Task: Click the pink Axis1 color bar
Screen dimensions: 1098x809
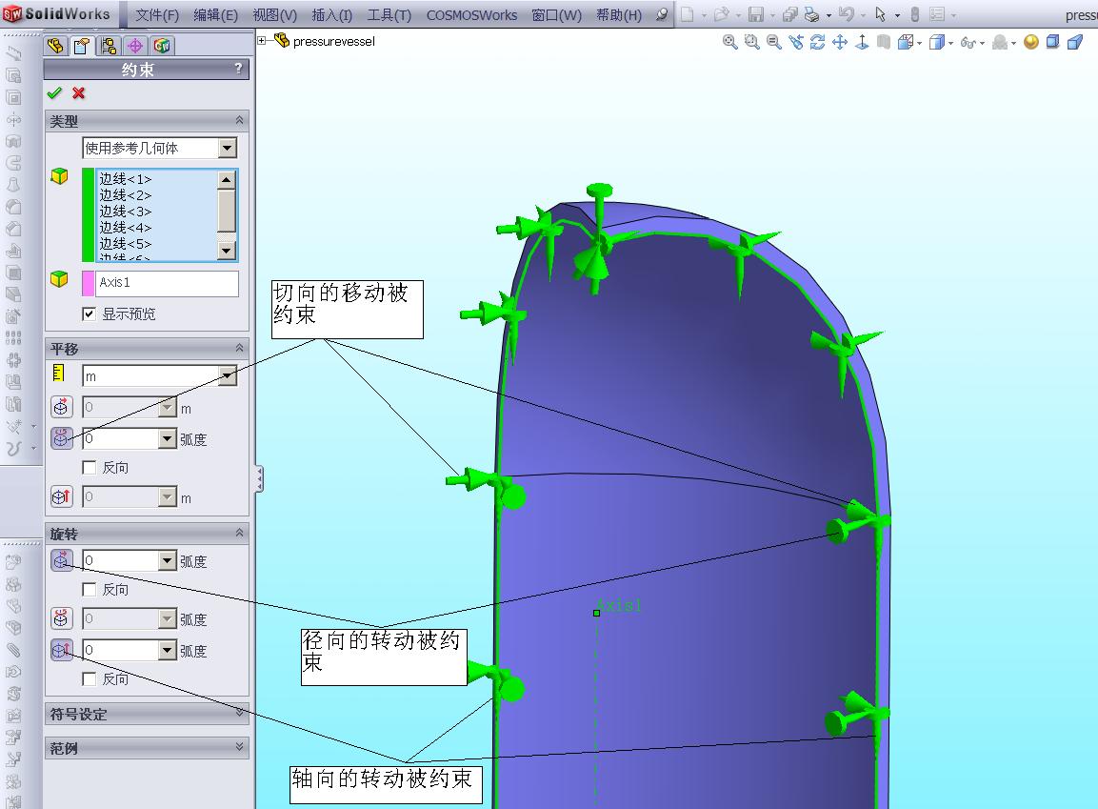Action: tap(88, 283)
